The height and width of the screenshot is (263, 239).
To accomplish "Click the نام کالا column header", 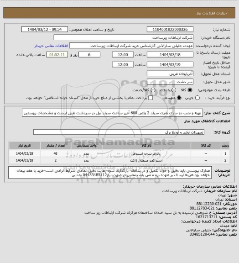I will (x=146, y=145).
